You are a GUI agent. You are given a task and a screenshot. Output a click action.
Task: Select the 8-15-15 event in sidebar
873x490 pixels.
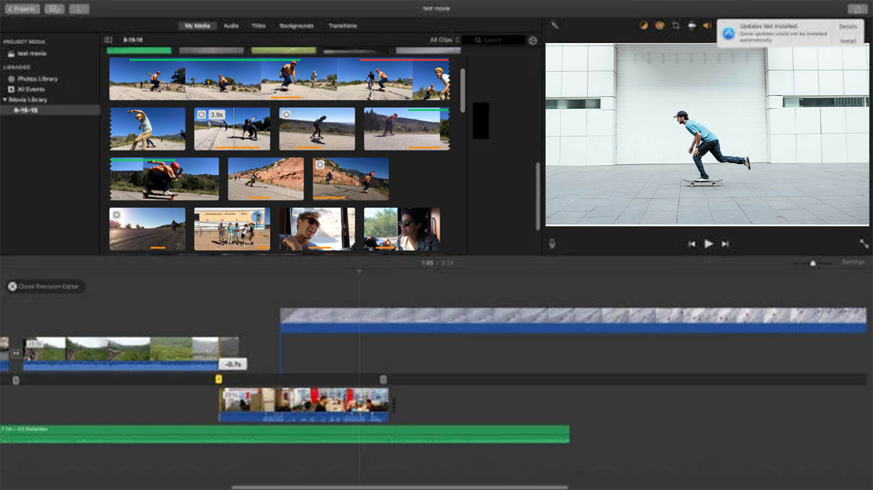click(x=50, y=110)
